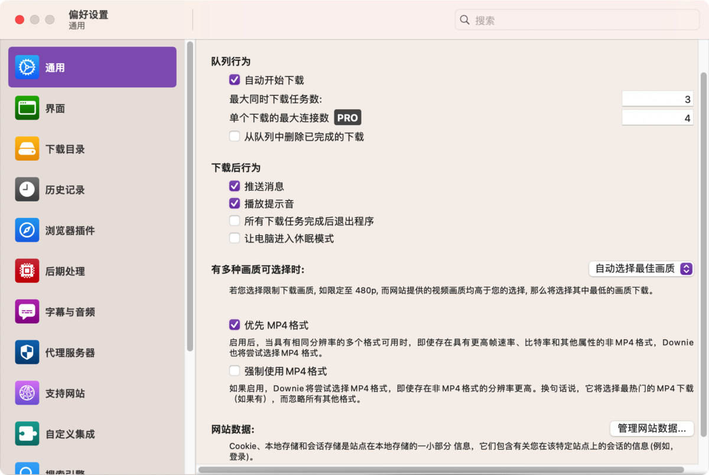Open the 下载目录 settings panel
The height and width of the screenshot is (475, 709).
pos(92,149)
